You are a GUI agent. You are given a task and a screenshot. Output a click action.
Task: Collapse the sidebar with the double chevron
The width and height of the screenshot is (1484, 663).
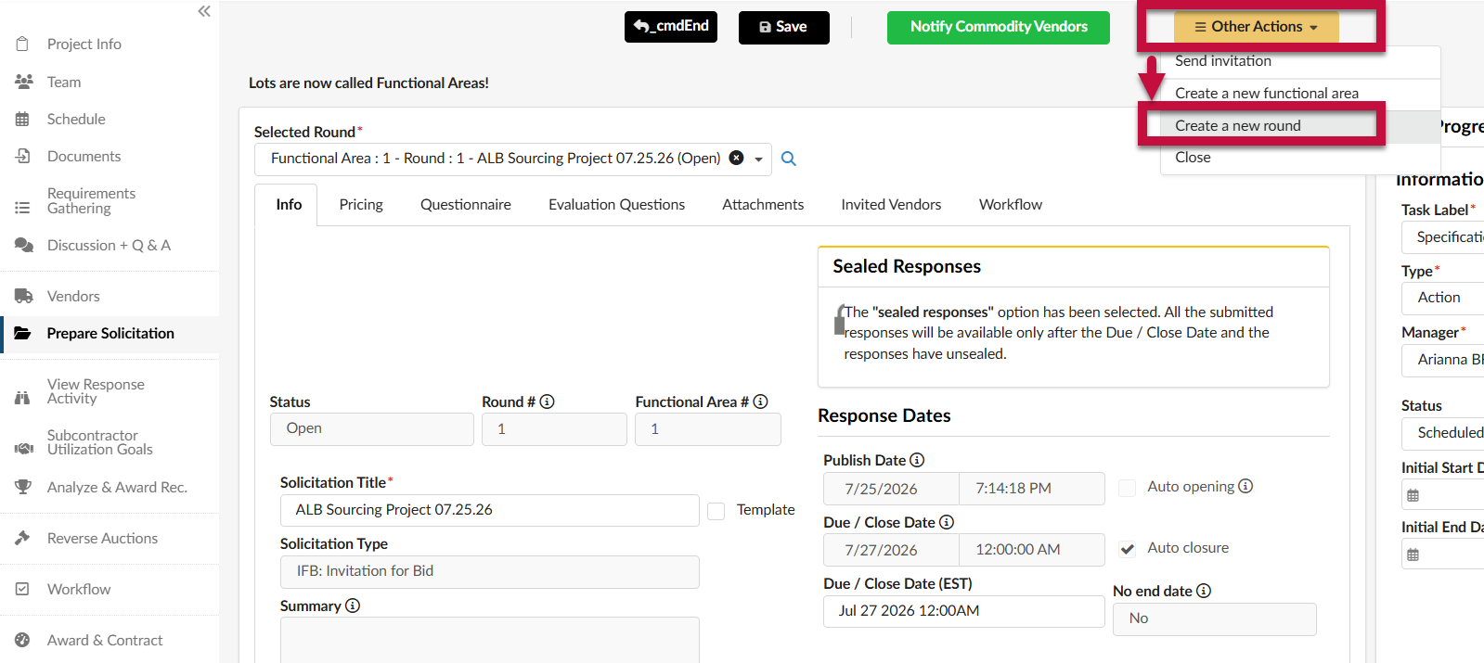point(204,11)
